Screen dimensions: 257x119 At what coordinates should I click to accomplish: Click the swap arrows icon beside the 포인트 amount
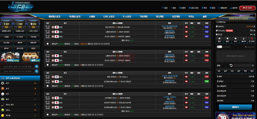251,34
